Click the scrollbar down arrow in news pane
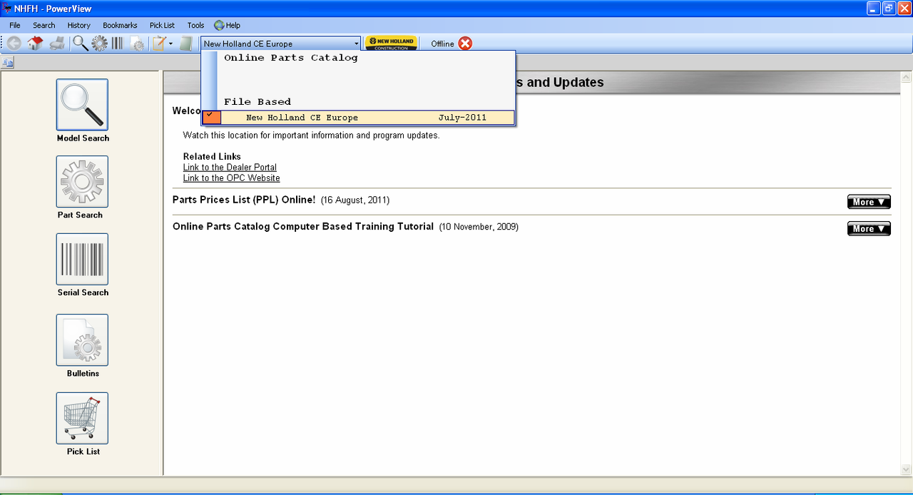The width and height of the screenshot is (913, 495). pos(906,469)
